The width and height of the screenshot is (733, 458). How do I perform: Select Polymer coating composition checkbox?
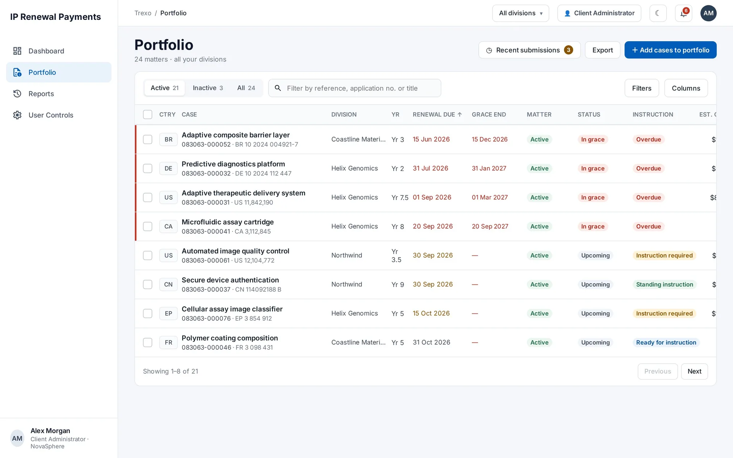point(148,342)
